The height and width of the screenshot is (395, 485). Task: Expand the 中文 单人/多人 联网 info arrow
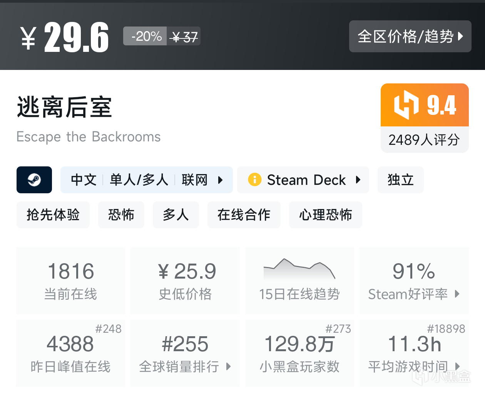coord(220,180)
